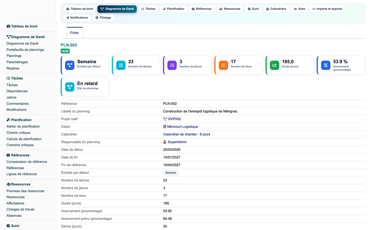
Task: Click the sidebar Références camera icon
Action: coord(8,155)
